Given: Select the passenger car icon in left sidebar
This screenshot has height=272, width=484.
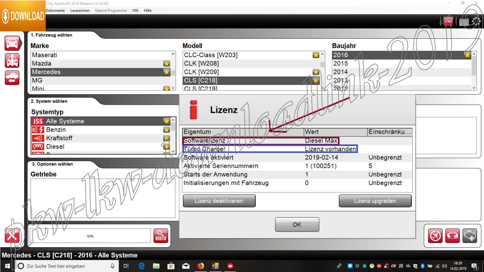Looking at the screenshot, I should point(12,43).
